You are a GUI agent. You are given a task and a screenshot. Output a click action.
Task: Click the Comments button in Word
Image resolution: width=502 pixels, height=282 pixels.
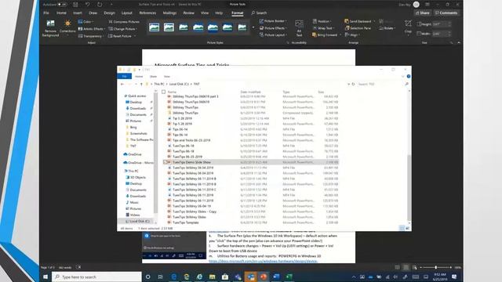click(x=446, y=13)
